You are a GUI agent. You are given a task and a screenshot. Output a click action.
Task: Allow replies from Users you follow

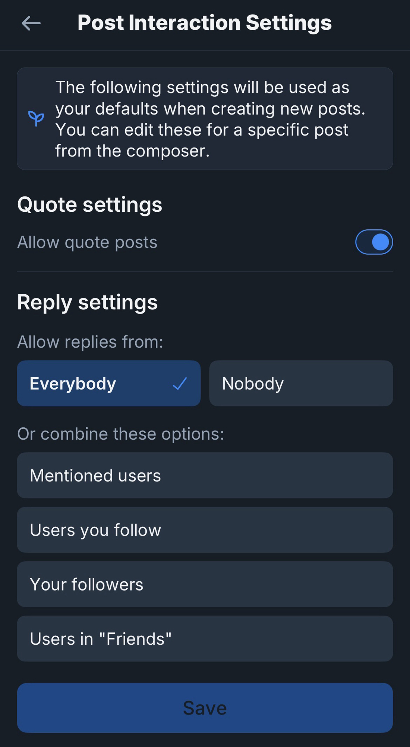point(205,530)
